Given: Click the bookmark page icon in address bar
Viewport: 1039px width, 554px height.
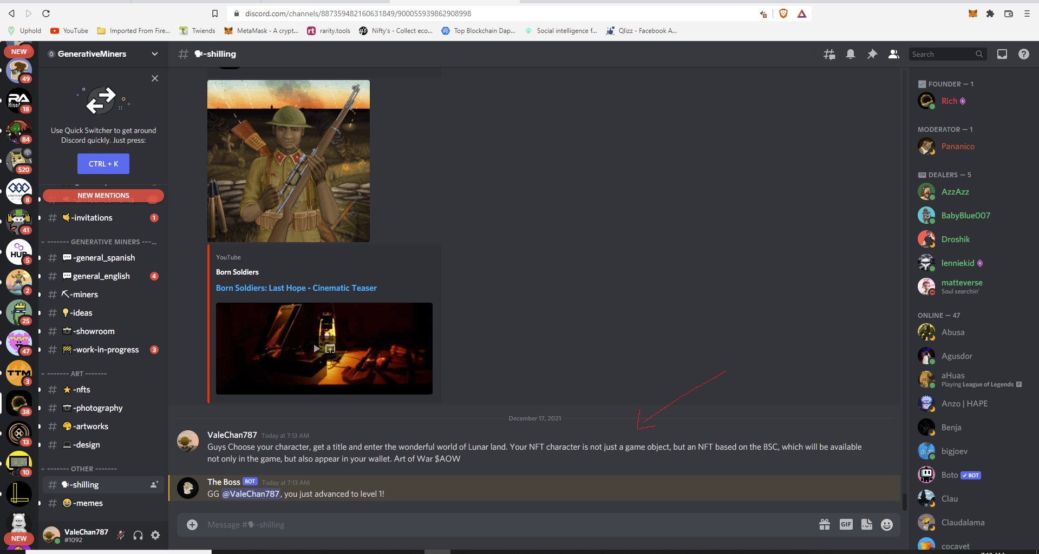Looking at the screenshot, I should [x=215, y=14].
